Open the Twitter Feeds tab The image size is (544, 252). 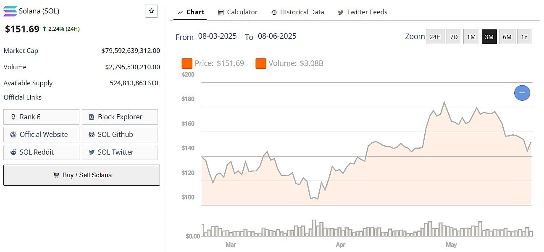pyautogui.click(x=363, y=12)
